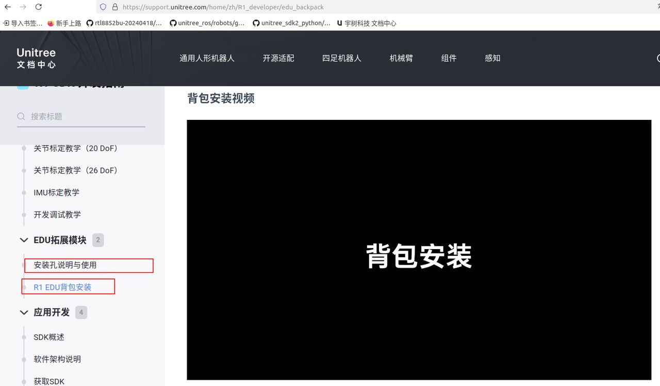
Task: Open the 四足机器人 nav menu
Action: 342,58
